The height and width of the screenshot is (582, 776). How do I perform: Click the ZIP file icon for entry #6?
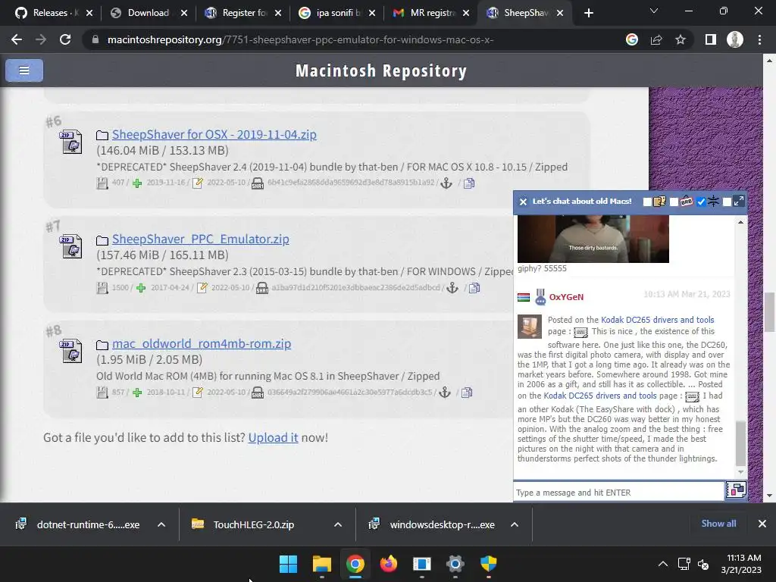pyautogui.click(x=70, y=142)
